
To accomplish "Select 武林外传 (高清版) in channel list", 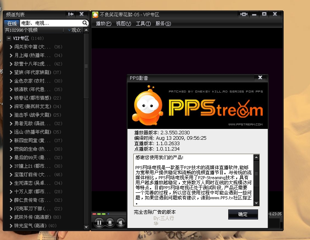I will (x=33, y=217).
